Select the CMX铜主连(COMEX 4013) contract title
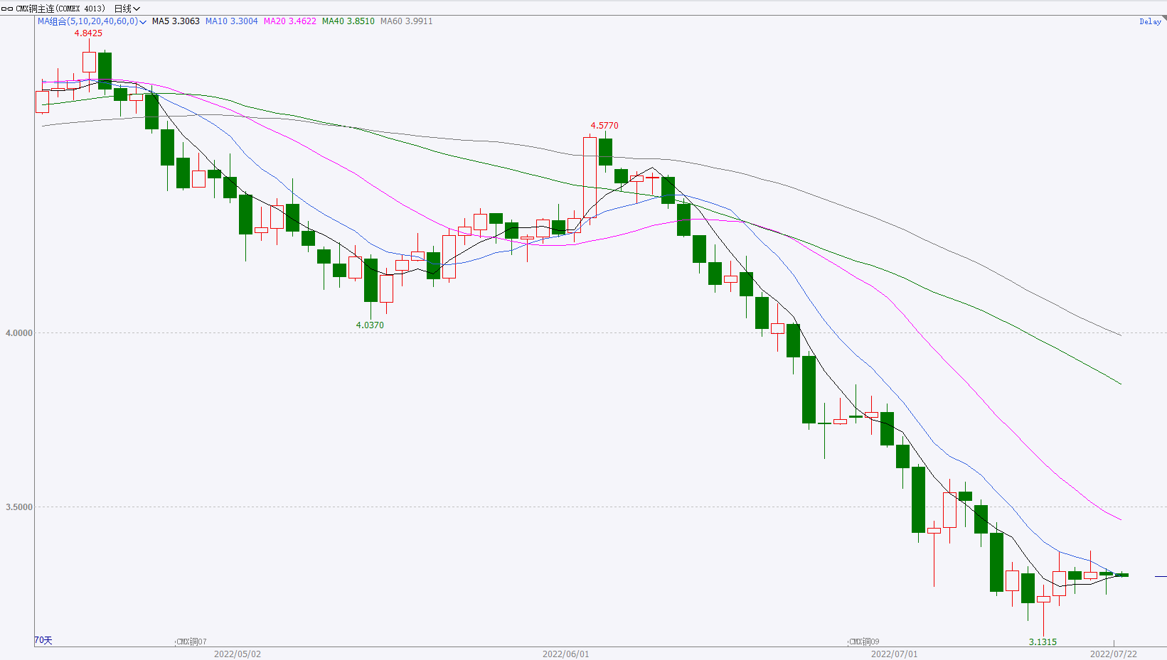The height and width of the screenshot is (660, 1167). coord(60,9)
